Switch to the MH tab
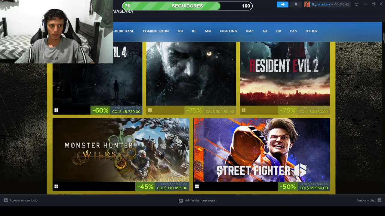The image size is (385, 216). click(180, 31)
